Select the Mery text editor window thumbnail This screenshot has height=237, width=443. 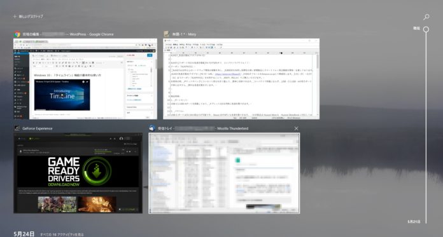click(x=241, y=79)
